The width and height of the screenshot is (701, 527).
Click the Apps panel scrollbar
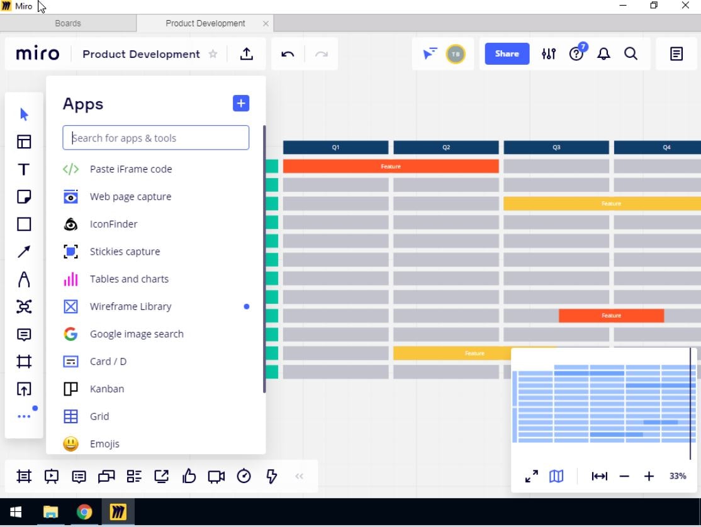pyautogui.click(x=264, y=259)
